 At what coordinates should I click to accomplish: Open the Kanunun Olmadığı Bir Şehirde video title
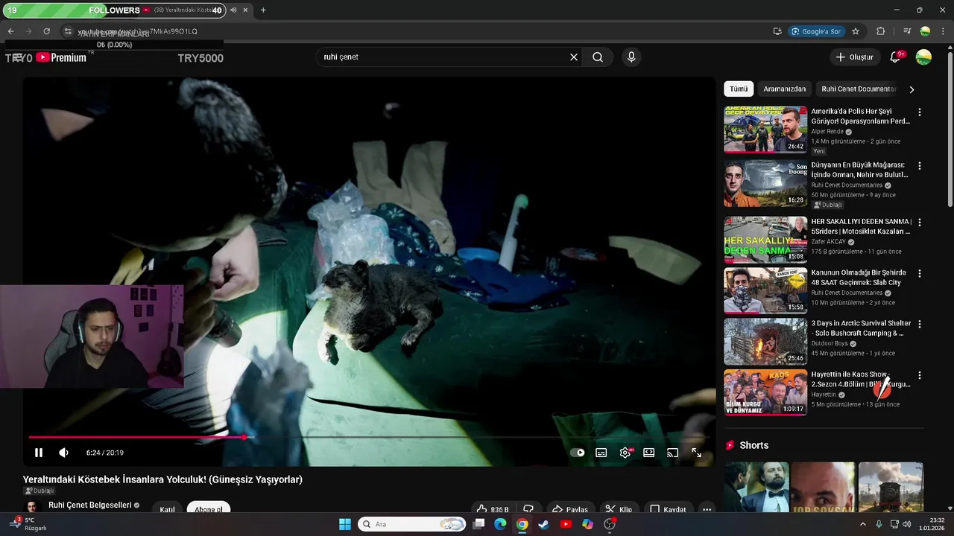[x=860, y=278]
